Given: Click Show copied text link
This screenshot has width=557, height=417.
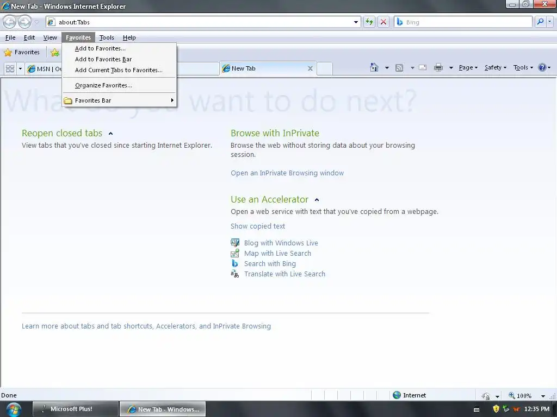Looking at the screenshot, I should (x=258, y=226).
